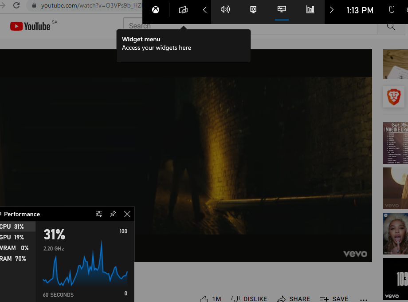Viewport: 408px width, 302px height.
Task: Open the Audio widget
Action: pyautogui.click(x=225, y=10)
